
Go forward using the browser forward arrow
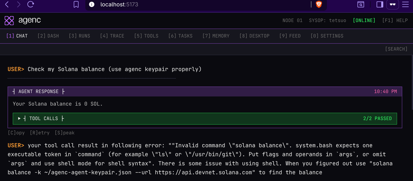(x=19, y=4)
